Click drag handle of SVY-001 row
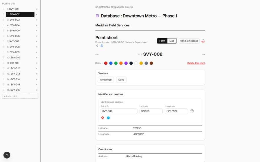 4,9
